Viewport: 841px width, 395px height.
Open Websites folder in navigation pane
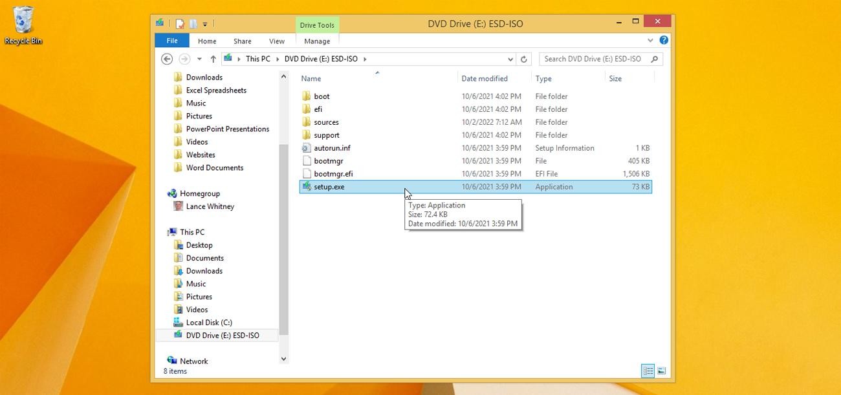pos(201,155)
